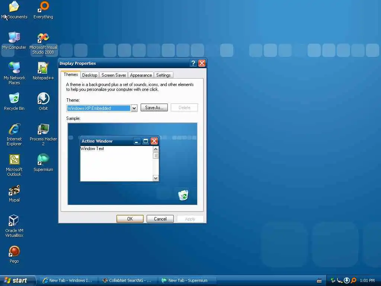Screen dimensions: 381x286
Task: Click the Safely Remove Hardware tray icon
Action: tap(333, 280)
